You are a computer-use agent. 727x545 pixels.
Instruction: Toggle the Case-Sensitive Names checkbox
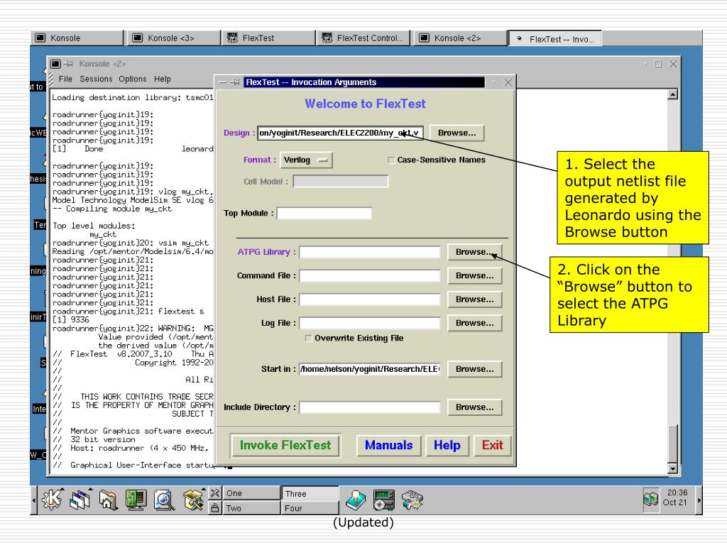coord(391,160)
